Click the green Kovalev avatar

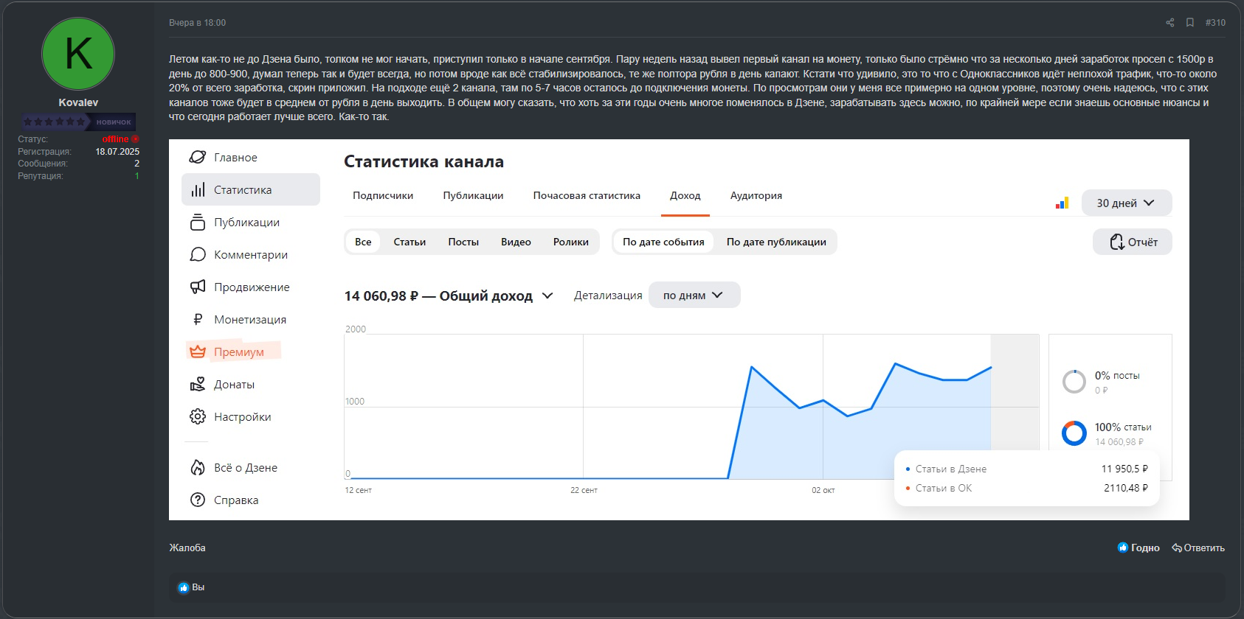(78, 54)
